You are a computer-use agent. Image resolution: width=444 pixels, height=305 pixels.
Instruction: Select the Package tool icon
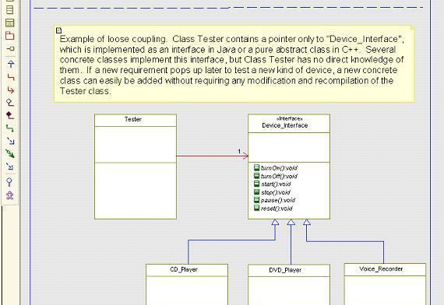pos(10,36)
